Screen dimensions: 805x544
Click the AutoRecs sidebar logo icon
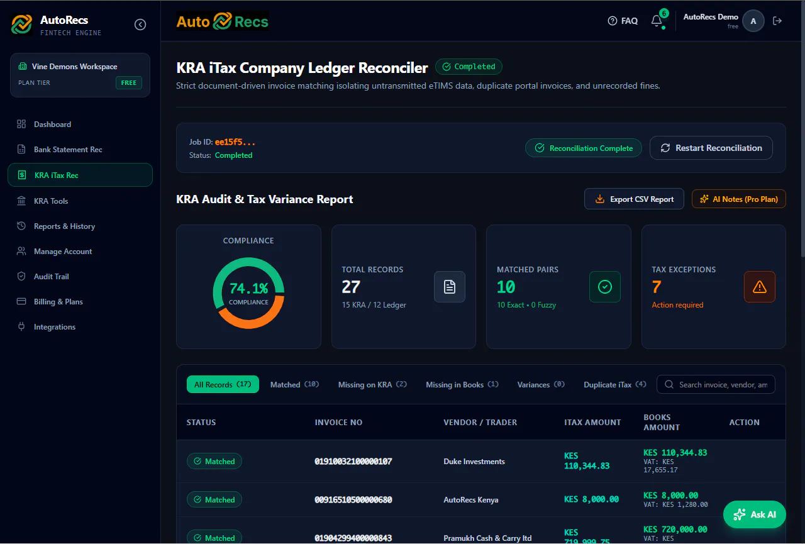(x=22, y=25)
